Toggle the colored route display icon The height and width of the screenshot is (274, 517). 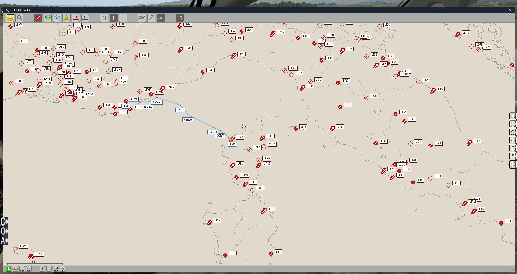(x=161, y=18)
